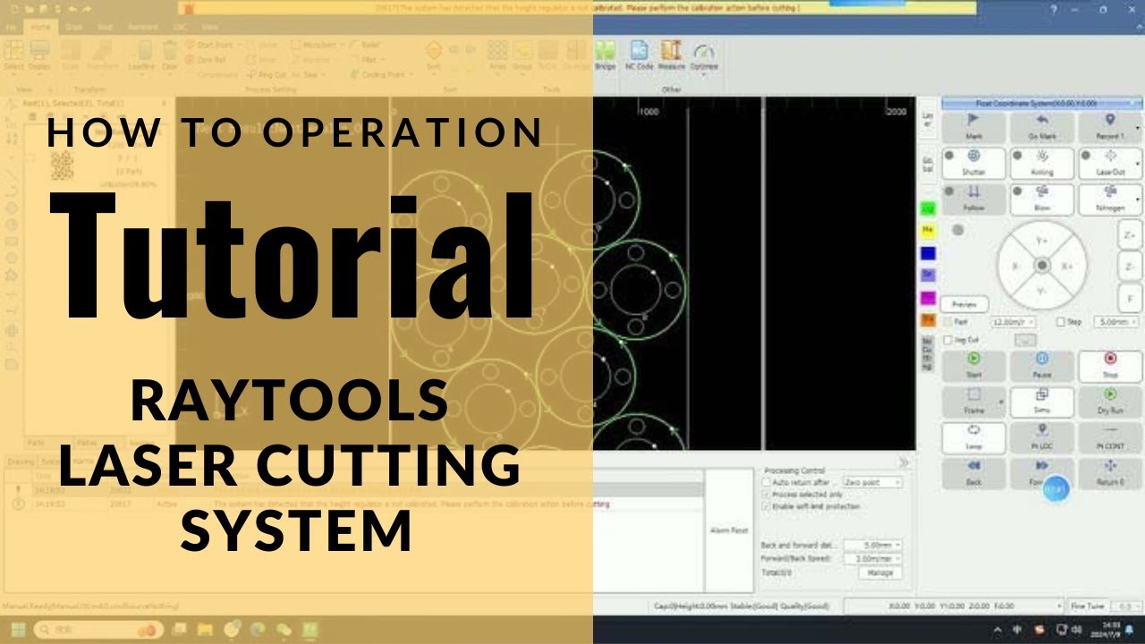Expand the Record 1 dropdown arrow
This screenshot has width=1145, height=644.
pyautogui.click(x=1139, y=128)
